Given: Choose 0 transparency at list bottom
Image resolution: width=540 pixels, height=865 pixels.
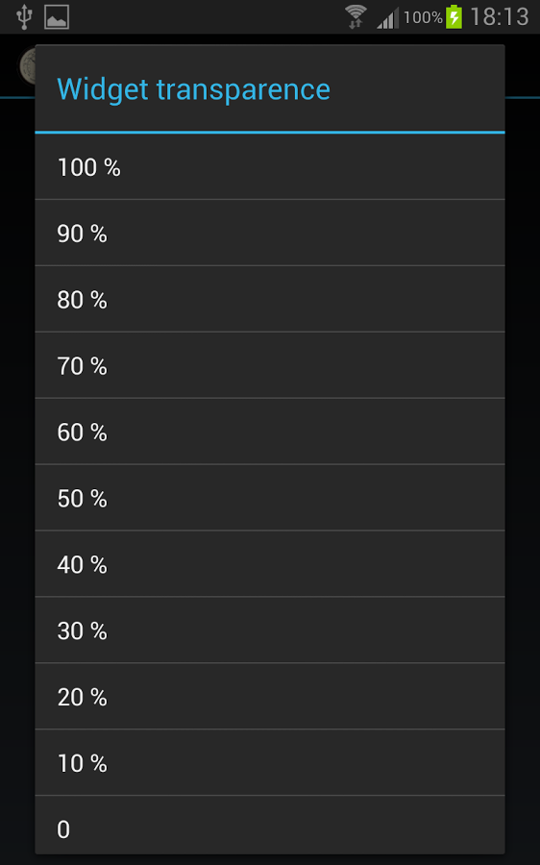Looking at the screenshot, I should 270,826.
